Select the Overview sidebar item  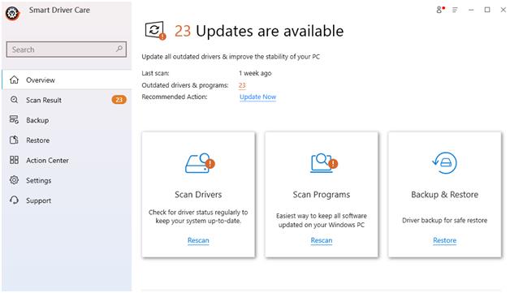67,80
